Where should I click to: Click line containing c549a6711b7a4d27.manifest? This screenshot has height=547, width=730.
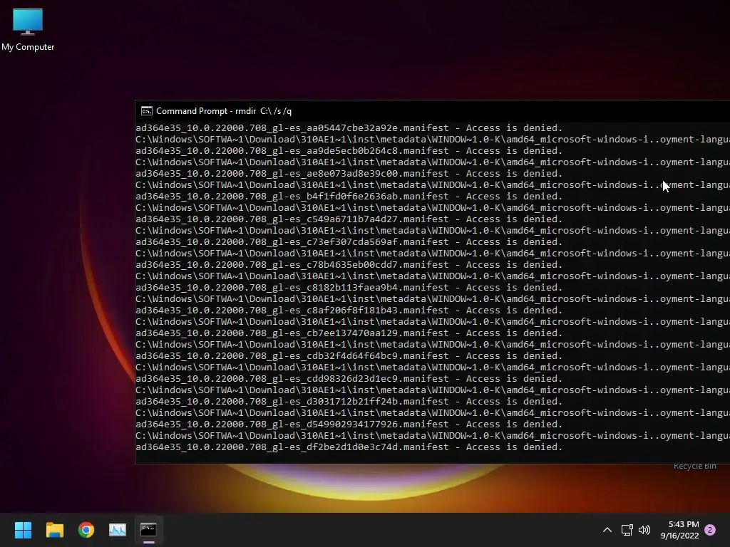pos(349,219)
